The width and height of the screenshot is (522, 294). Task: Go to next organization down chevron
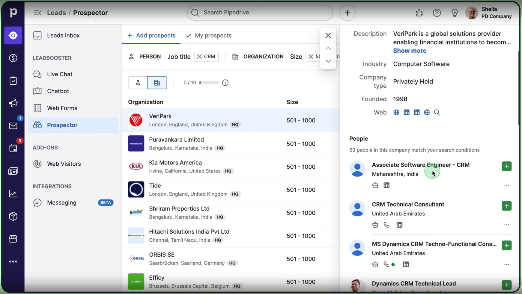tap(328, 61)
